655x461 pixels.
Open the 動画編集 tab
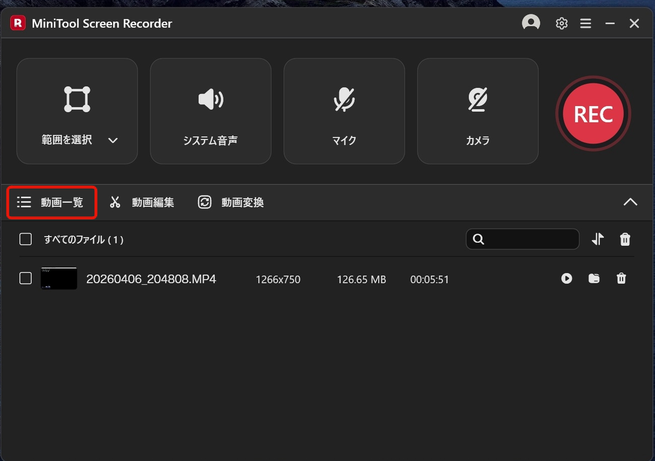click(x=142, y=202)
